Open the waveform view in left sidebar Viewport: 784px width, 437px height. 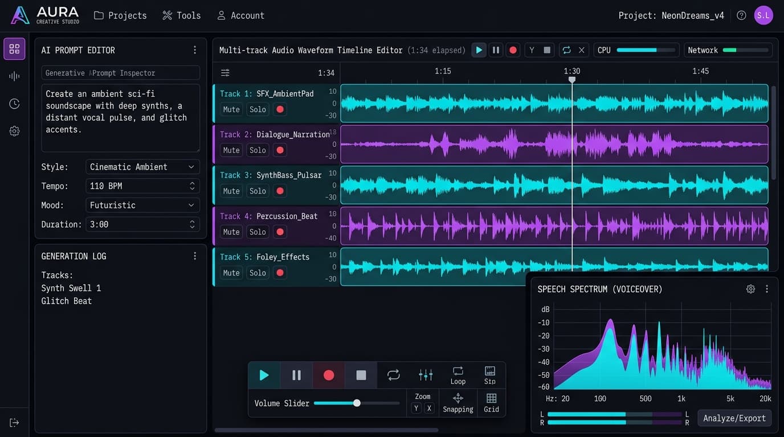[14, 76]
